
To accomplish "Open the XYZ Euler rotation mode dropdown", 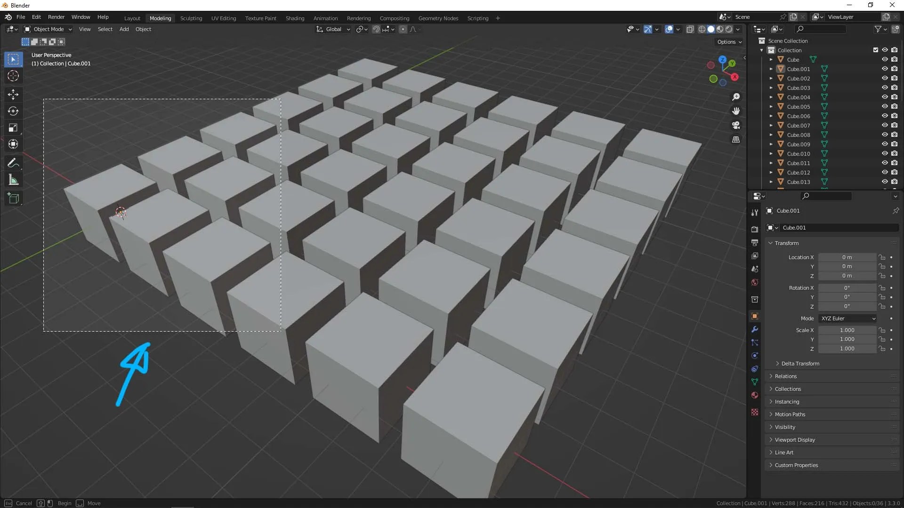I will tap(847, 318).
